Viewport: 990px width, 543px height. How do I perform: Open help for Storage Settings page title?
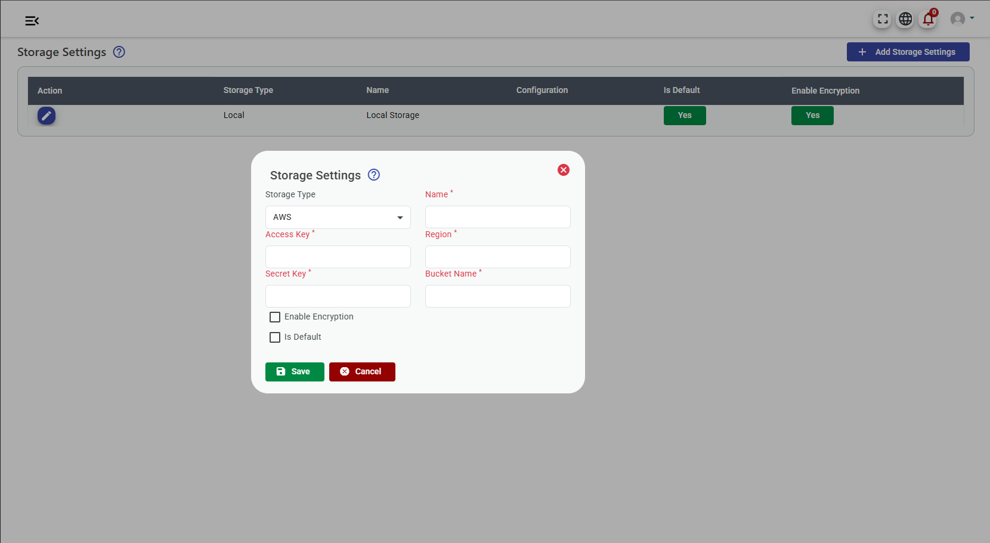(119, 52)
